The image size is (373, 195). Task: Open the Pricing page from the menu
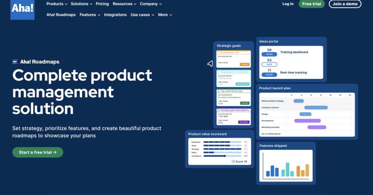click(x=102, y=4)
